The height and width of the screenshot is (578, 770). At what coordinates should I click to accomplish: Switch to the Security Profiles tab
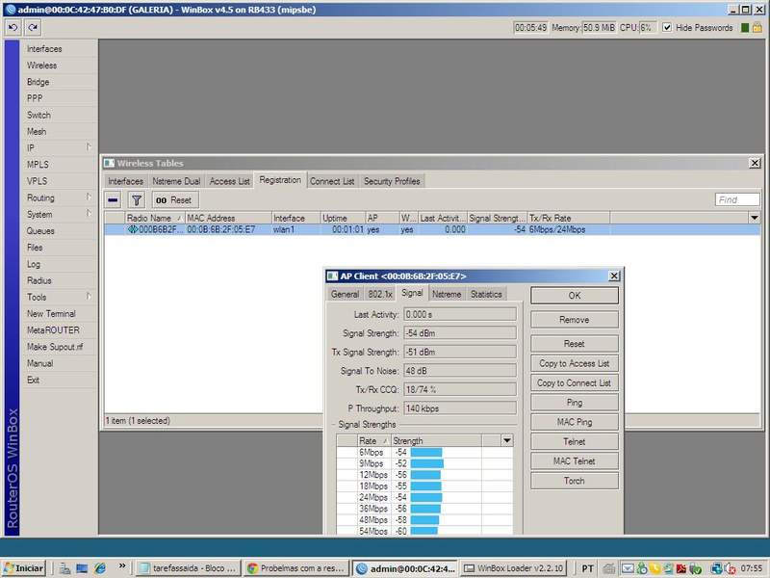click(392, 181)
